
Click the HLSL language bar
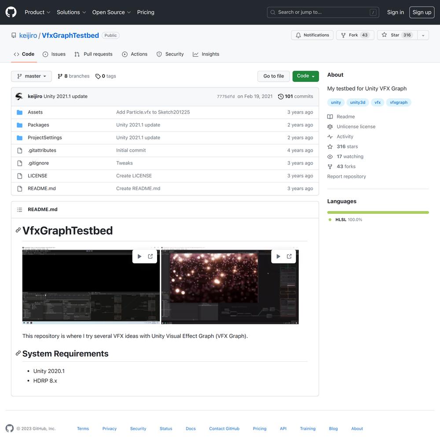(378, 213)
